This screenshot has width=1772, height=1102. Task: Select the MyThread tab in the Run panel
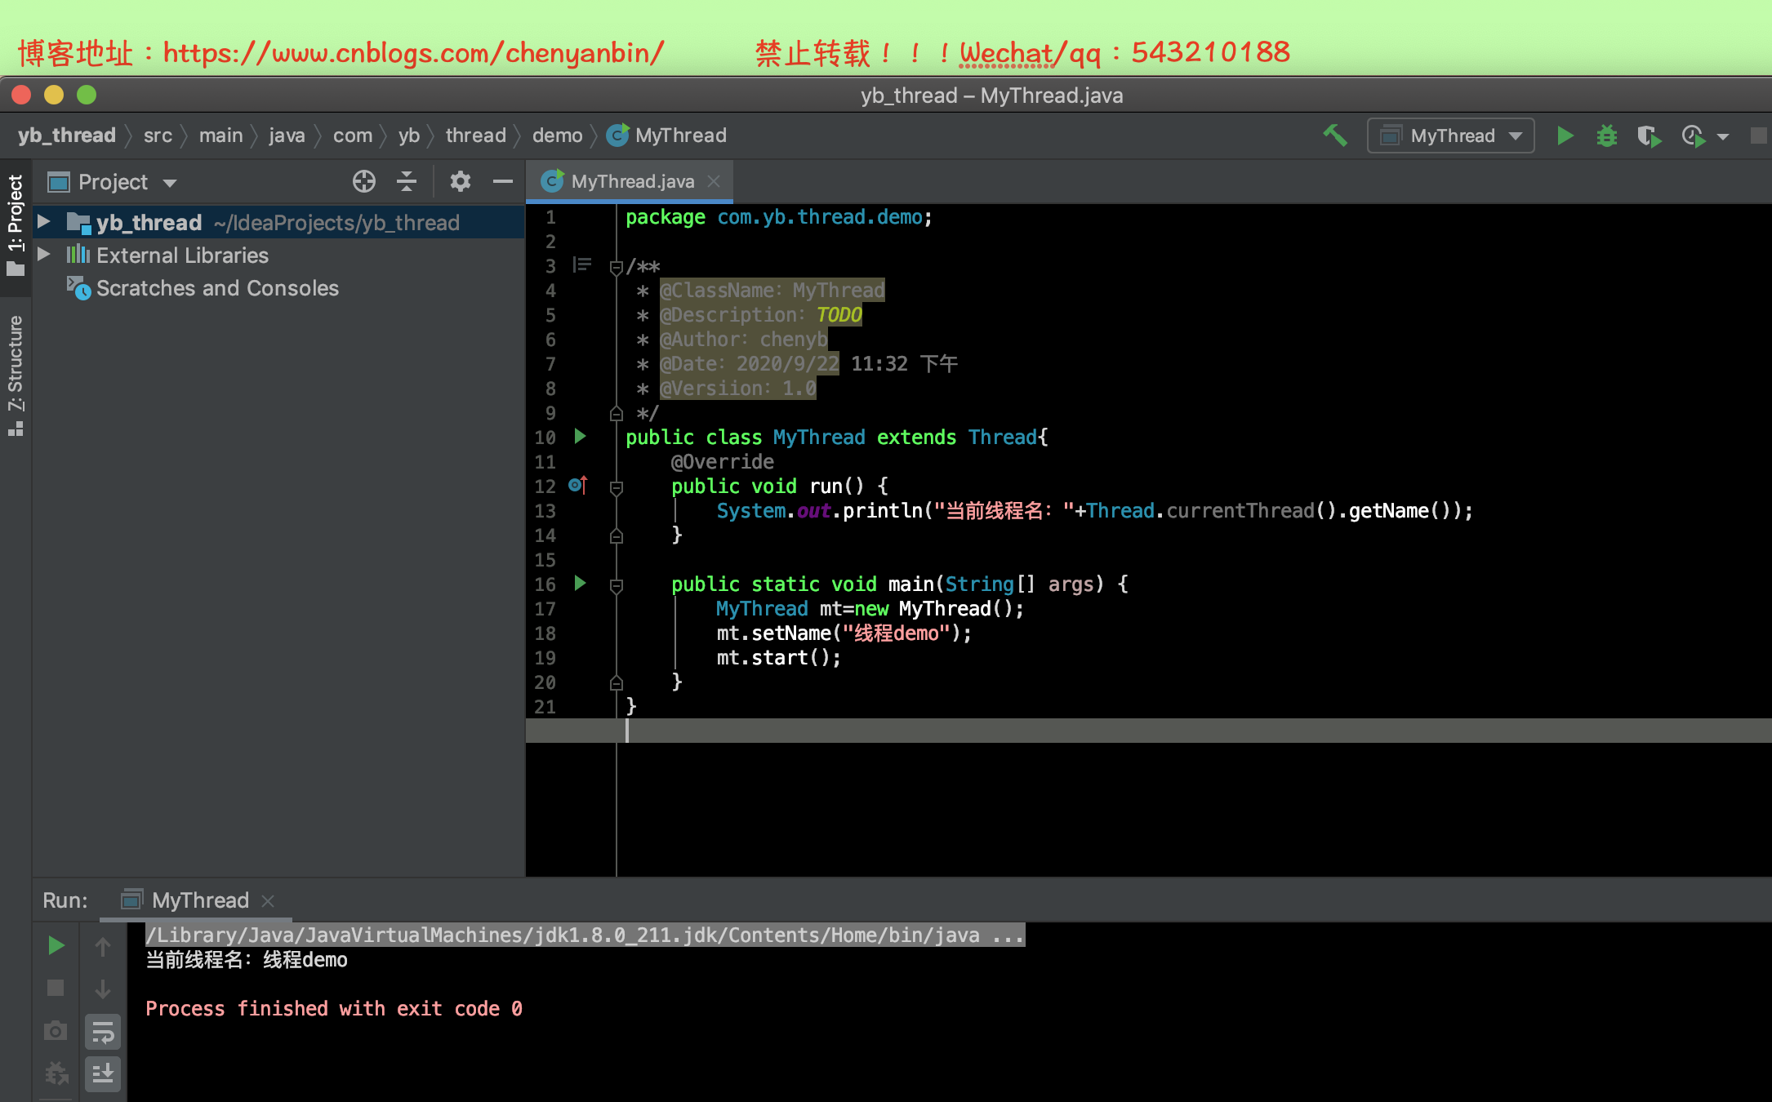pyautogui.click(x=199, y=900)
